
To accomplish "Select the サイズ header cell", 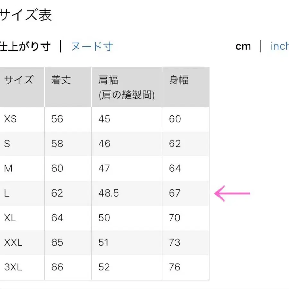I will (x=18, y=80).
